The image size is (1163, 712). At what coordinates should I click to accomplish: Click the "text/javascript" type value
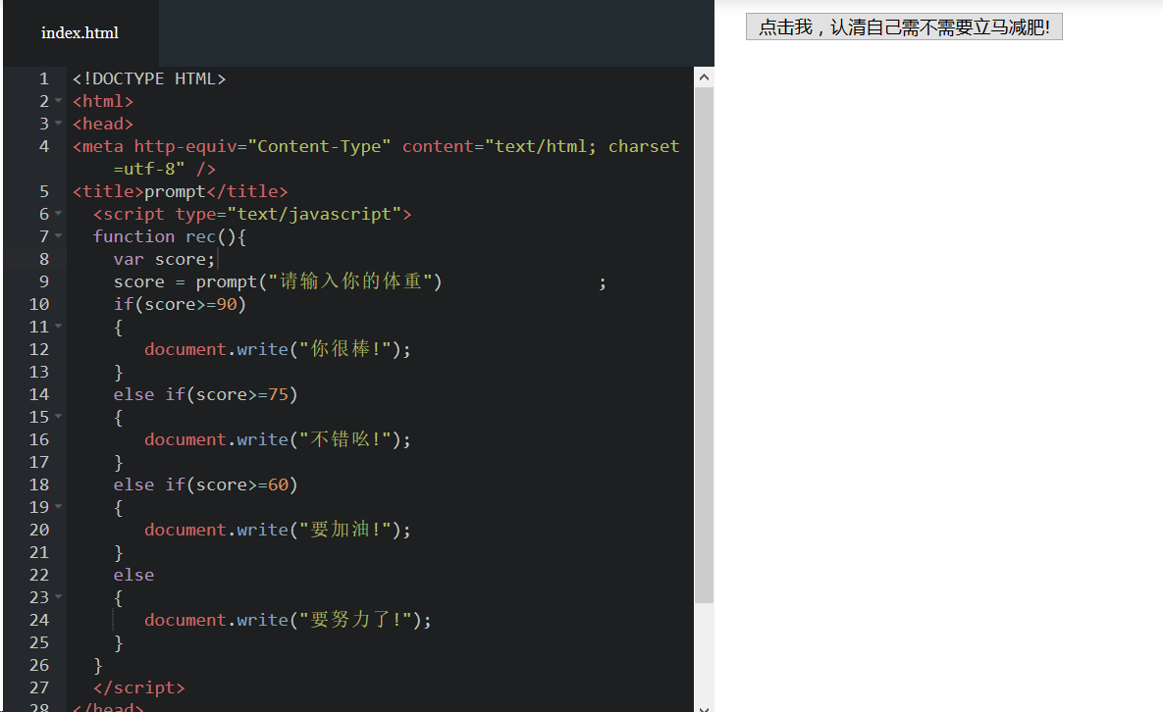(x=314, y=214)
